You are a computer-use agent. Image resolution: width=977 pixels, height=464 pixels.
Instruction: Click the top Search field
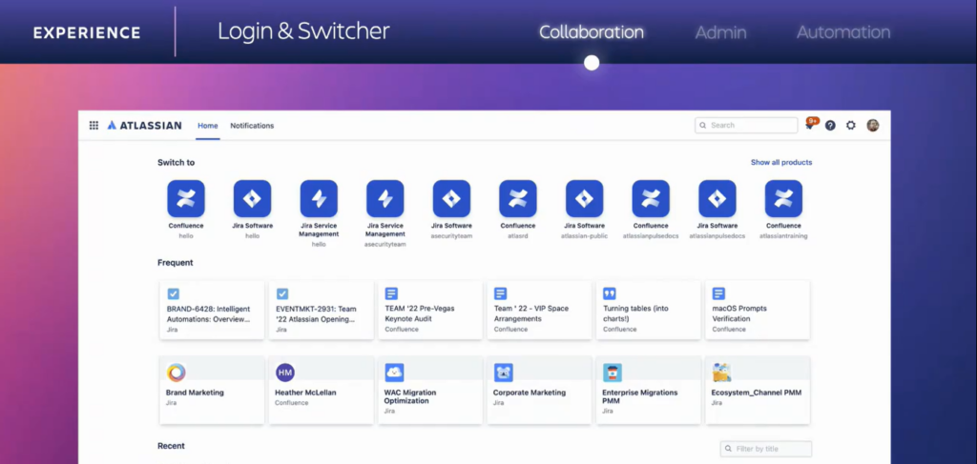pos(746,125)
